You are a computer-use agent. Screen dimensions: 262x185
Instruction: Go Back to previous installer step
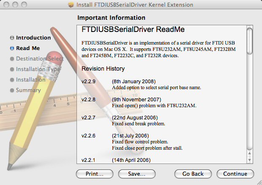click(x=193, y=174)
